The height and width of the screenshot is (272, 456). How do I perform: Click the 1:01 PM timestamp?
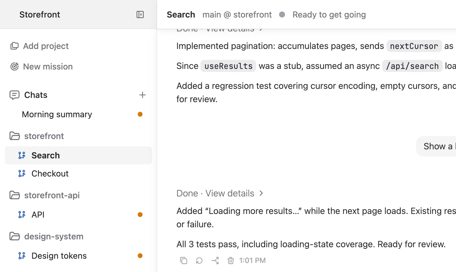252,261
